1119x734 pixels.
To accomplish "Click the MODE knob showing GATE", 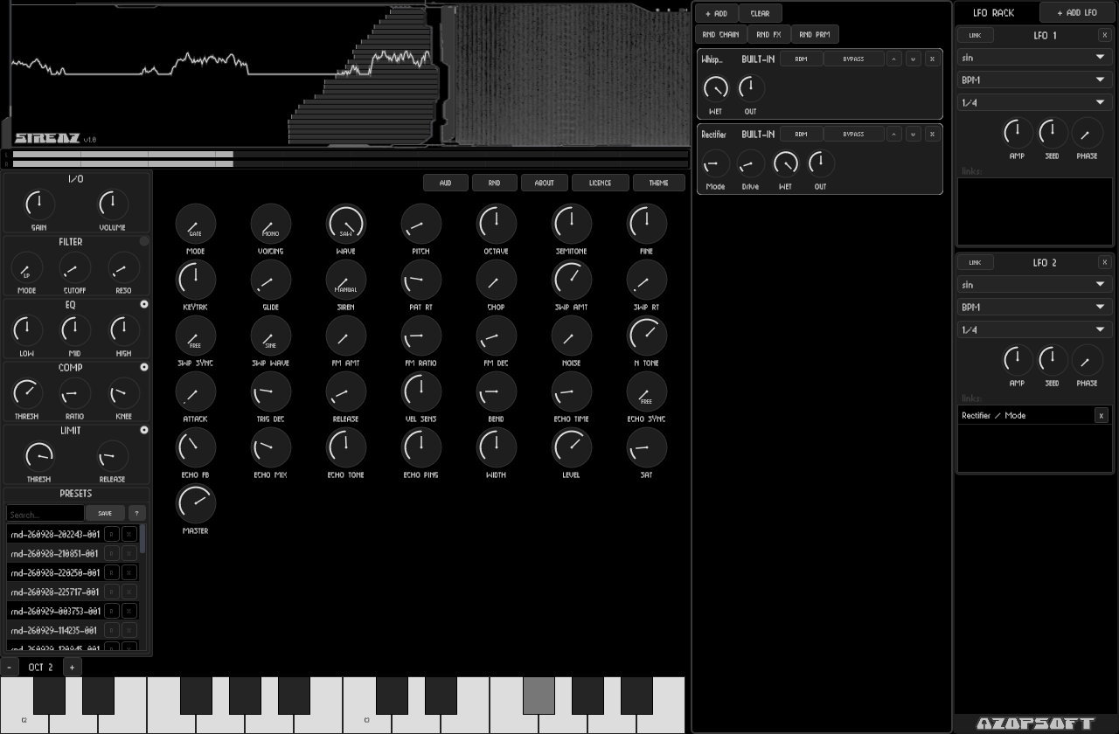I will (x=196, y=224).
